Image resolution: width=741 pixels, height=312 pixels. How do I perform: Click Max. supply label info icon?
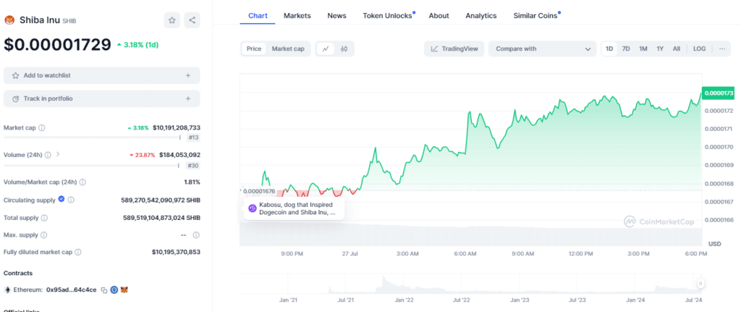coord(43,235)
